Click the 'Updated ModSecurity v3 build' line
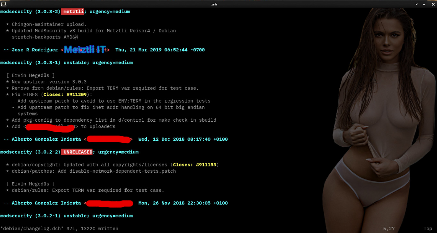This screenshot has width=437, height=233. (91, 31)
